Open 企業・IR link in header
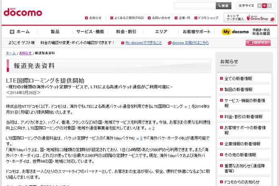The image size is (279, 186). pos(185,18)
